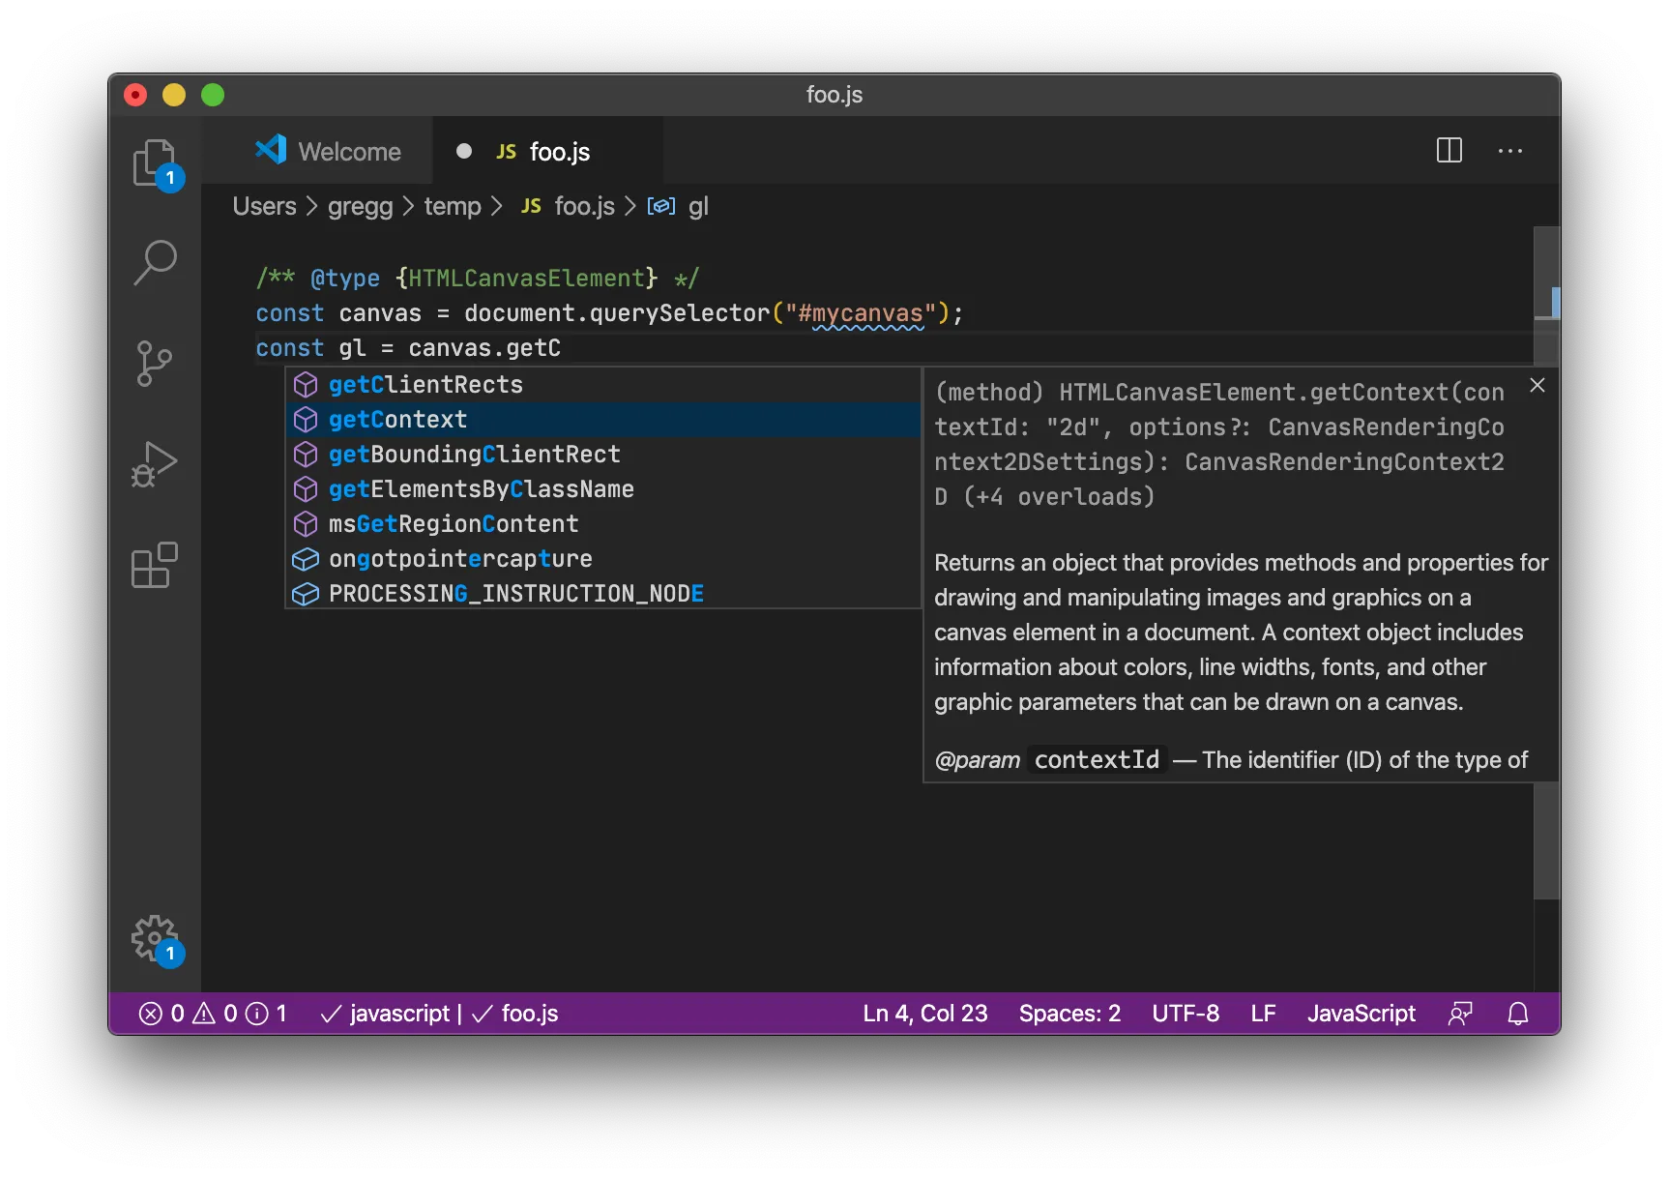Click the notifications bell in status bar
The image size is (1669, 1178).
1517,1014
